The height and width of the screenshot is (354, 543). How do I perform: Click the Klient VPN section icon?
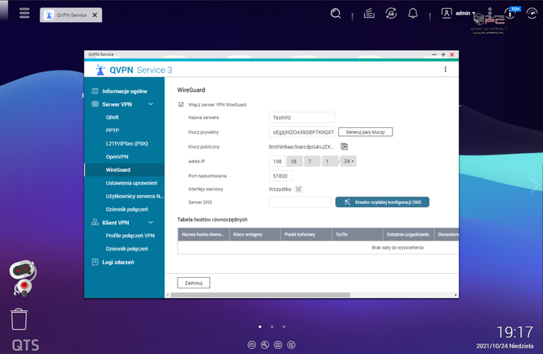coord(95,222)
